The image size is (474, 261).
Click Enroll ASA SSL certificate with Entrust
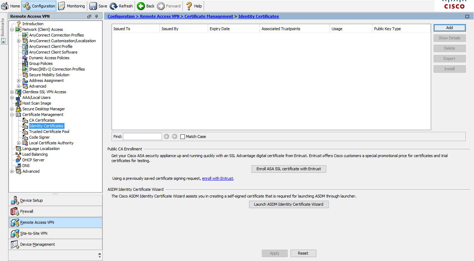(x=289, y=169)
